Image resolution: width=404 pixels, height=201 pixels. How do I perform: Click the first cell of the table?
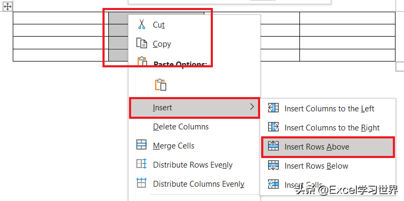pyautogui.click(x=61, y=18)
